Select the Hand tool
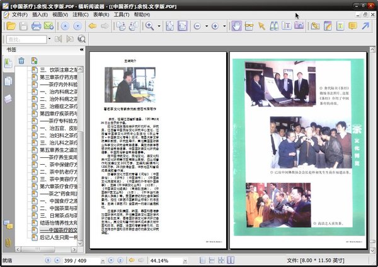The width and height of the screenshot is (378, 267). click(x=236, y=26)
